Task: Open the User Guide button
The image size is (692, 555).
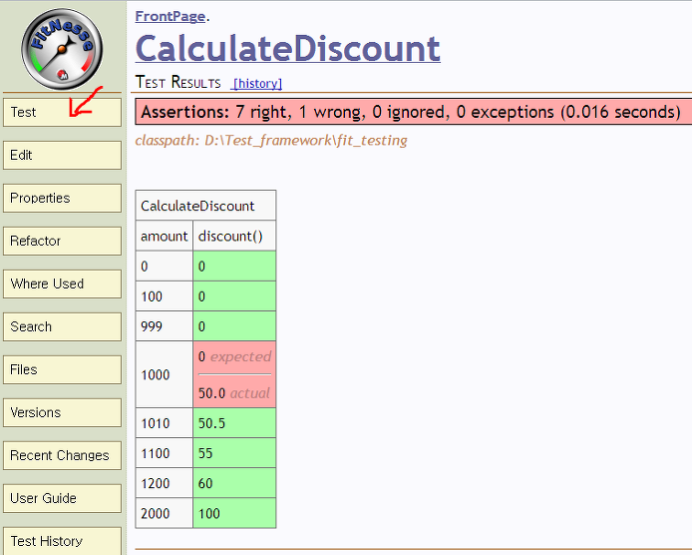Action: click(62, 498)
